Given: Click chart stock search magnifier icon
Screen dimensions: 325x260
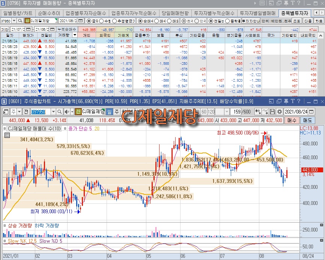Looking at the screenshot, I should pyautogui.click(x=60, y=112).
